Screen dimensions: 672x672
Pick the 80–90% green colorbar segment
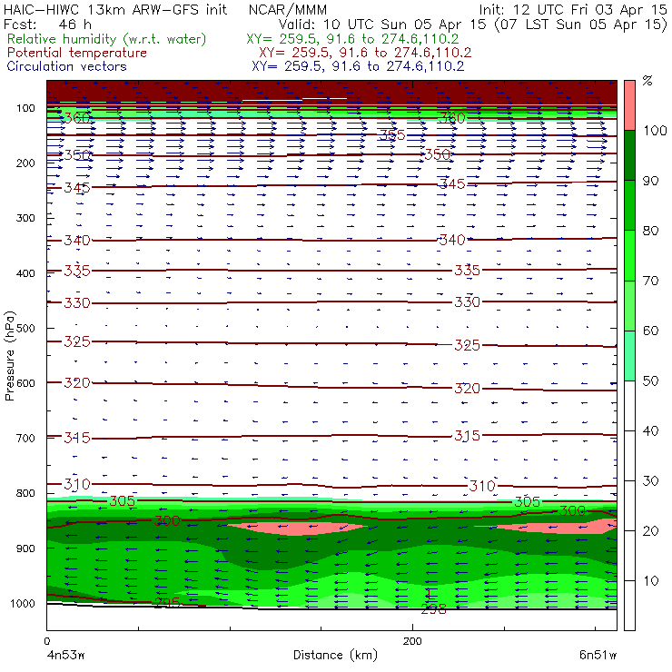pos(629,205)
